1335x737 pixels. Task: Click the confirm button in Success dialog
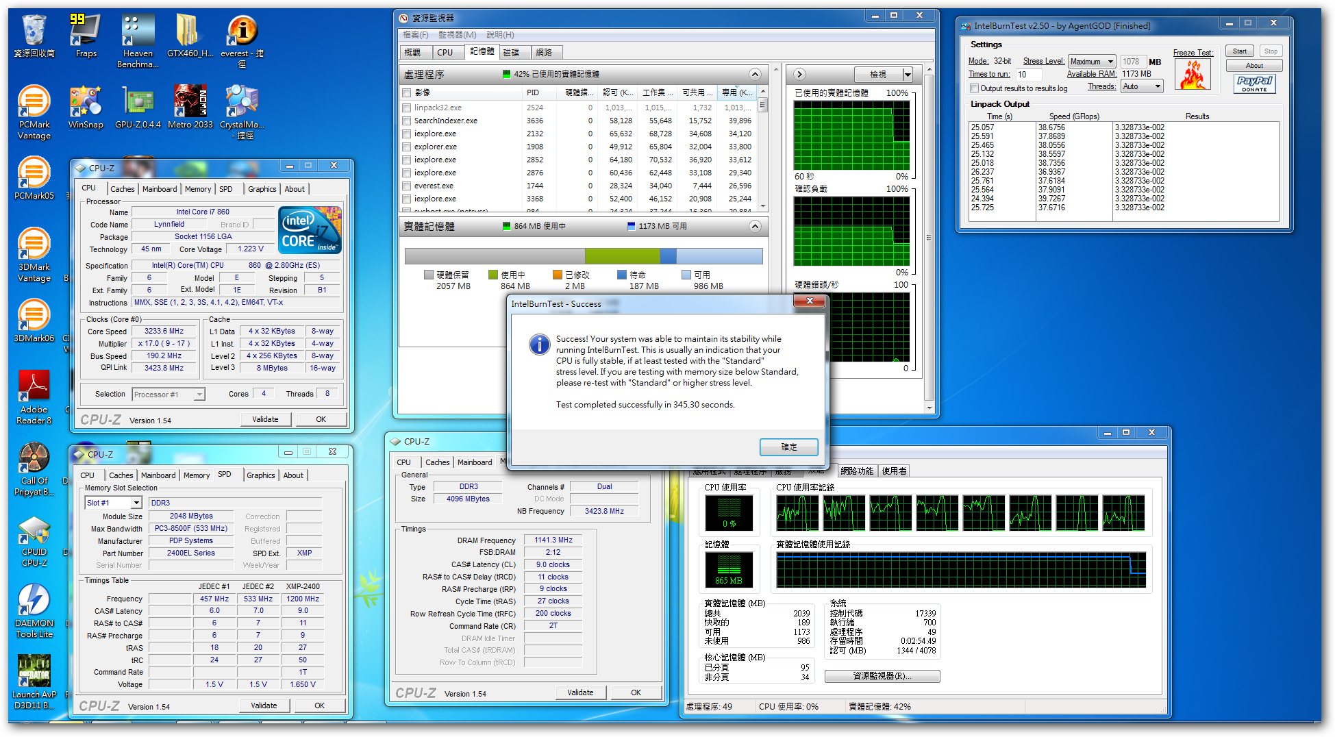pos(788,447)
